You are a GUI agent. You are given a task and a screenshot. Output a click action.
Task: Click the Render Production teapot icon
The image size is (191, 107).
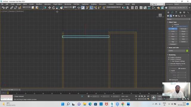pyautogui.click(x=166, y=8)
